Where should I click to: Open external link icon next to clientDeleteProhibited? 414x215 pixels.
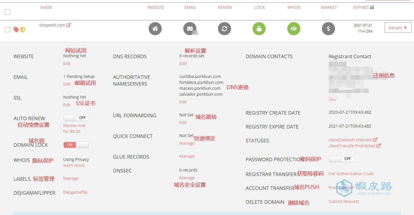(375, 140)
